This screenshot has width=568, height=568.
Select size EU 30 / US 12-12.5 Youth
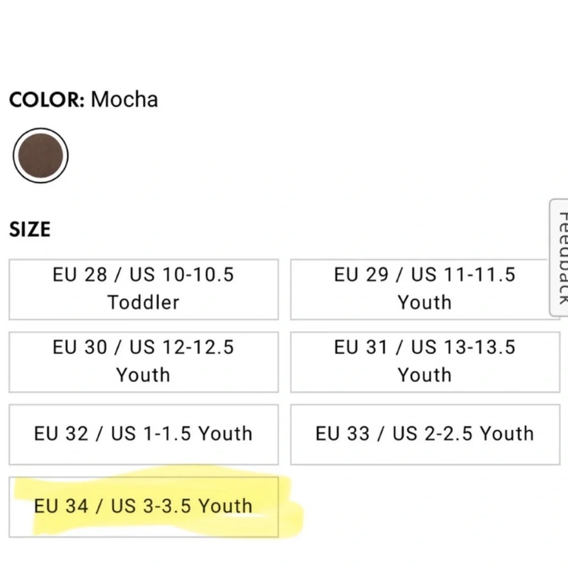pyautogui.click(x=144, y=362)
